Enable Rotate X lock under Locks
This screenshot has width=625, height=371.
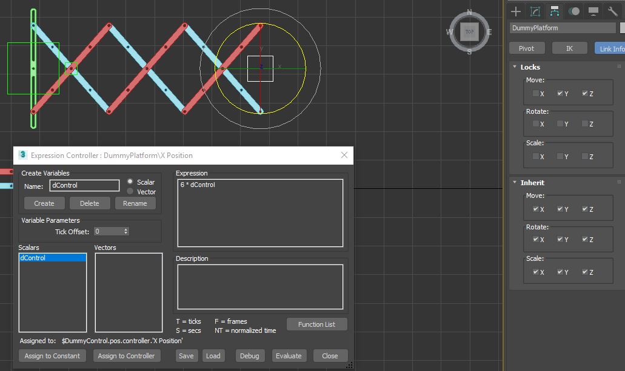[536, 124]
